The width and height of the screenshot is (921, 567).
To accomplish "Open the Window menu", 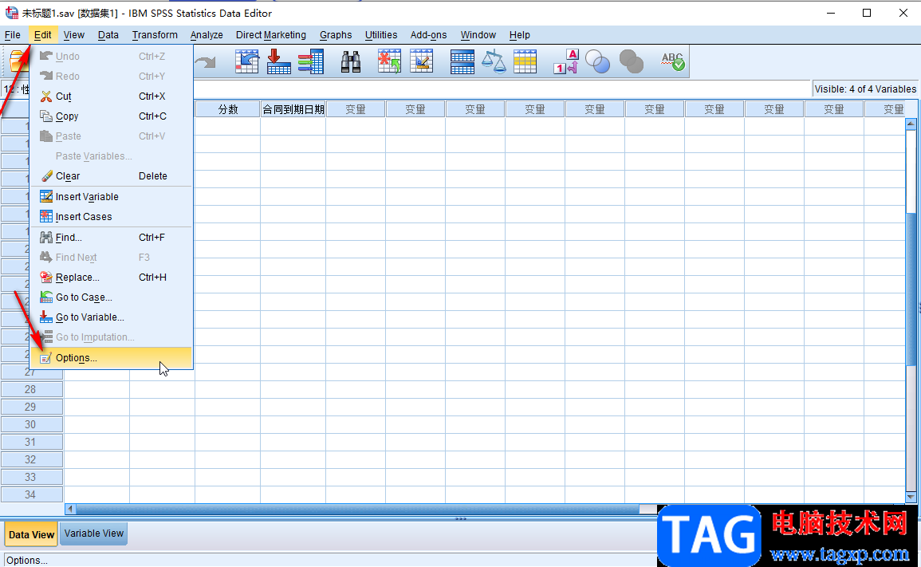I will 478,34.
